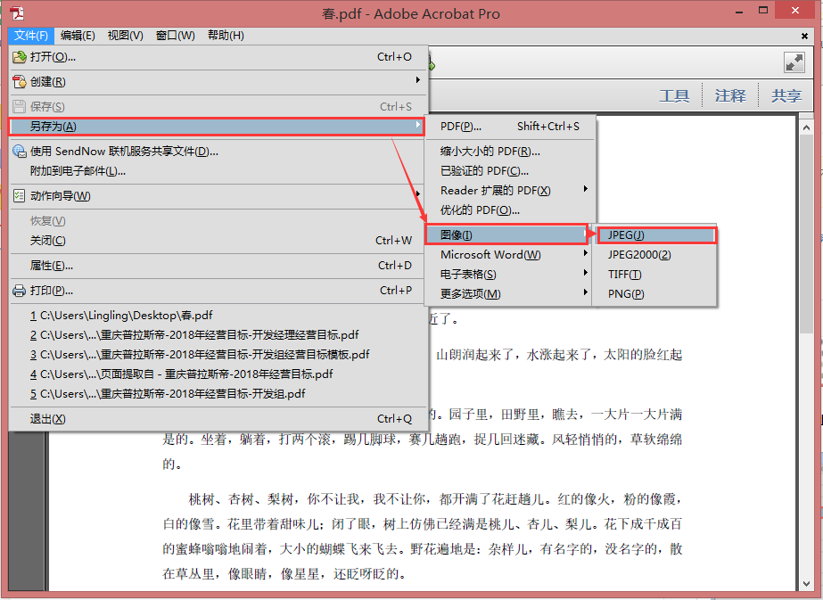Choose 关闭(C) in File menu
The image size is (823, 600).
(x=218, y=241)
